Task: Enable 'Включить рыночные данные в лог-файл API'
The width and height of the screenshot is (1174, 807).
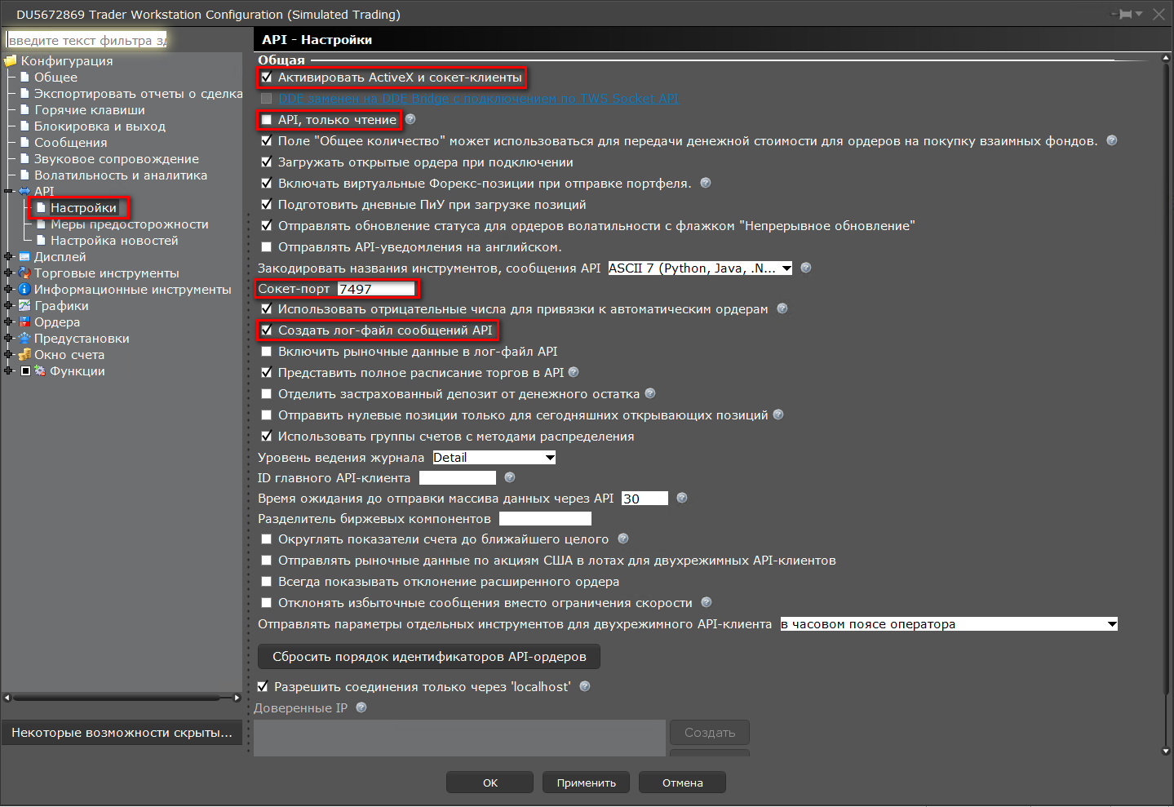Action: (266, 351)
